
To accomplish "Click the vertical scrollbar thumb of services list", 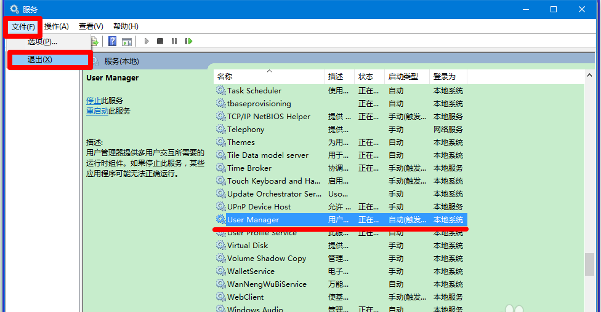I will (x=589, y=264).
